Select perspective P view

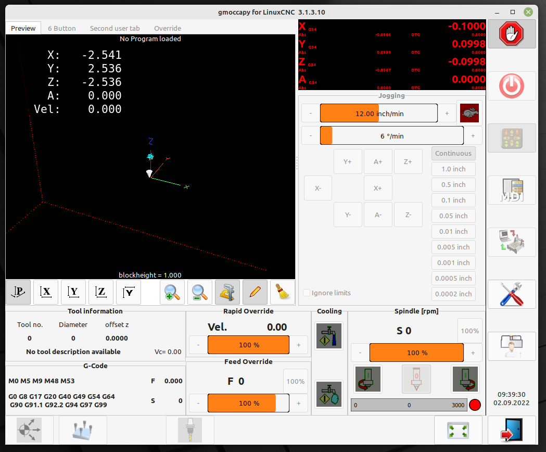(x=18, y=292)
